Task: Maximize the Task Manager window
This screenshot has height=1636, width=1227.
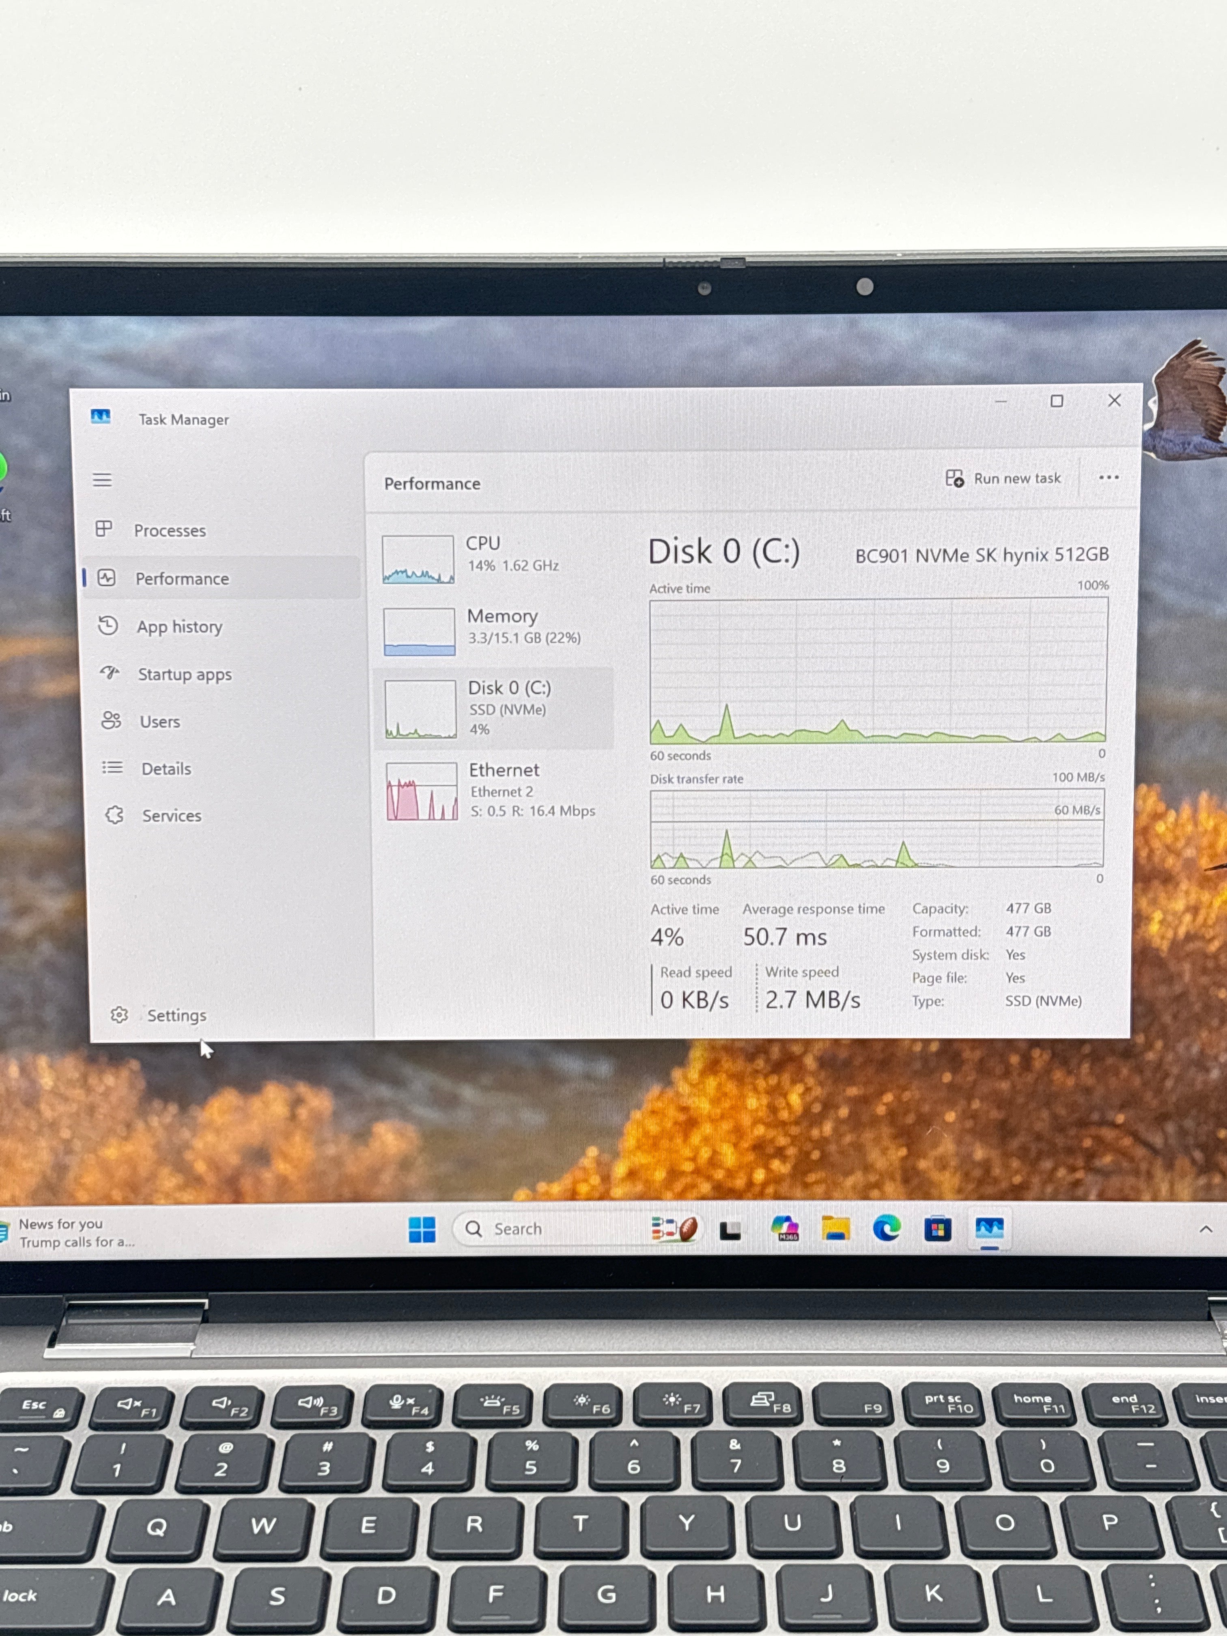Action: click(x=1057, y=401)
